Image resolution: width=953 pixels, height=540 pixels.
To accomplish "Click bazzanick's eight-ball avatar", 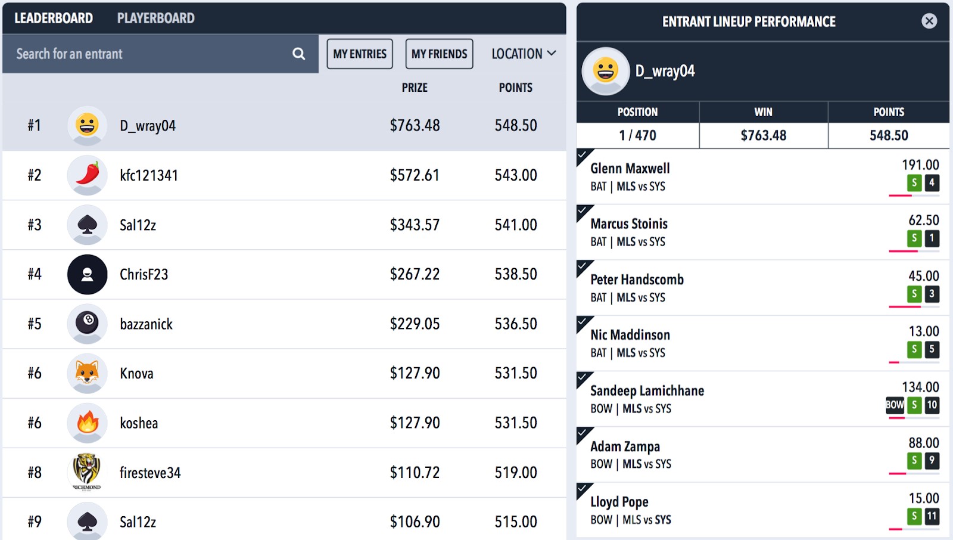I will [87, 324].
